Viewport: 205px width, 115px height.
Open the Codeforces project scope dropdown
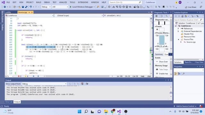click(x=29, y=16)
